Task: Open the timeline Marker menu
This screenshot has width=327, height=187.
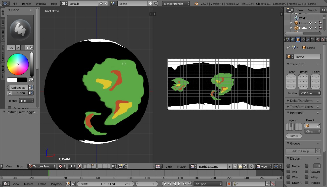Action: [28, 184]
